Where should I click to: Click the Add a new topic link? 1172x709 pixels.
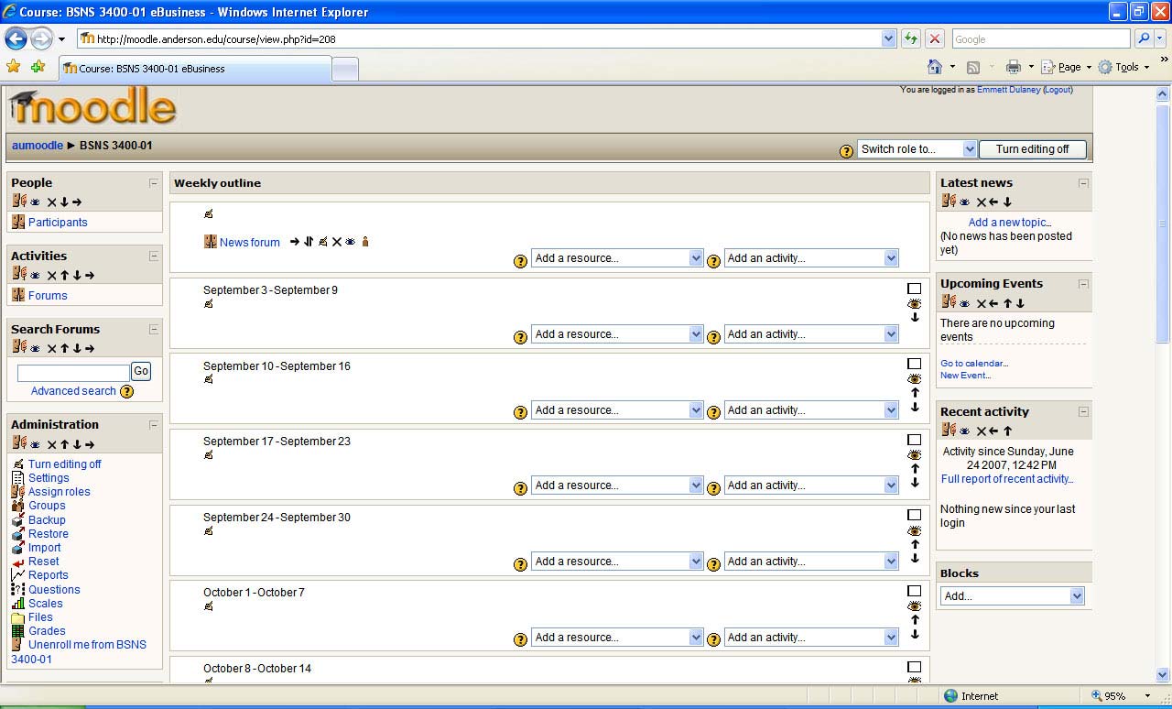pyautogui.click(x=1010, y=223)
